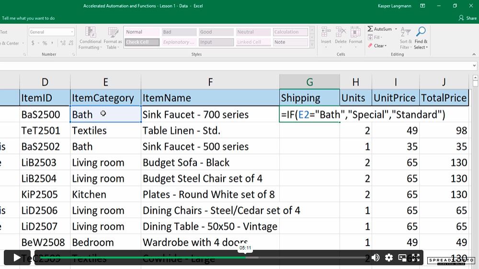Expand the formula bar chevron
This screenshot has width=479, height=269.
pyautogui.click(x=474, y=65)
